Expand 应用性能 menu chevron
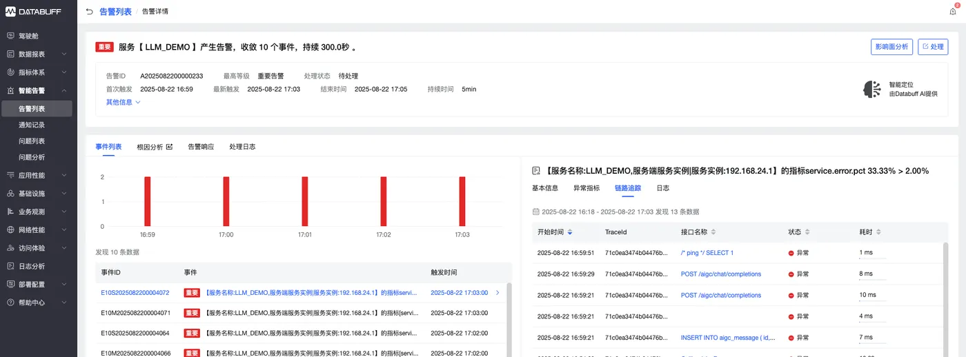 point(63,176)
